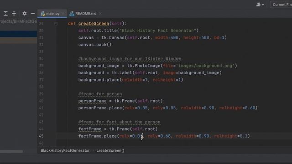
Task: Click the personFrame variable on line 40
Action: [92, 101]
